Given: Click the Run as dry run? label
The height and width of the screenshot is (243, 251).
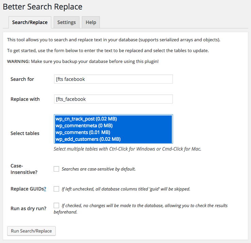Looking at the screenshot, I should coord(28,208).
